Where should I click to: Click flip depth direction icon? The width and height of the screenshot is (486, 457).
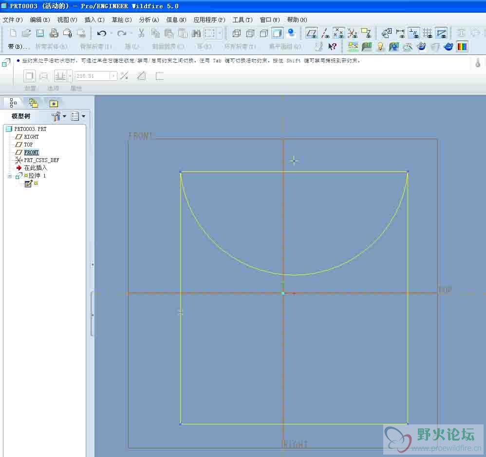124,76
